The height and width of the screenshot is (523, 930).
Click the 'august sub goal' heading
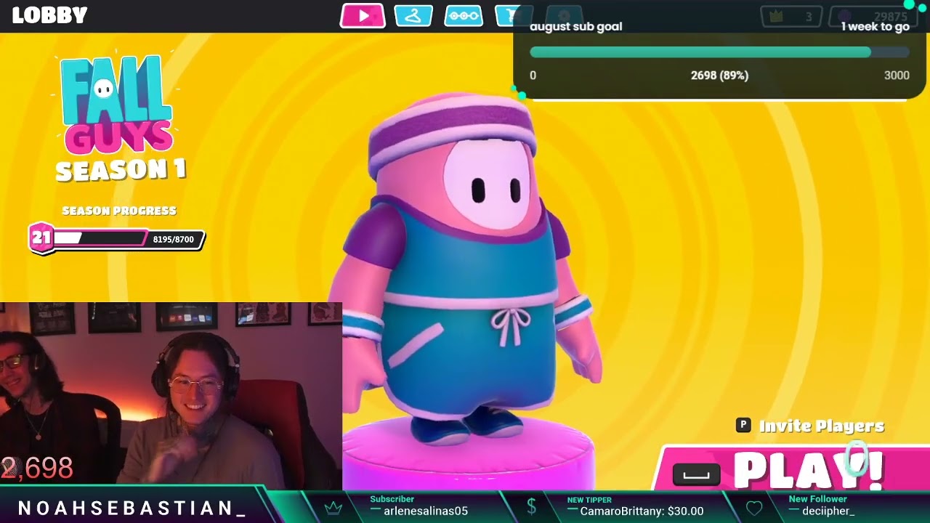pos(575,27)
